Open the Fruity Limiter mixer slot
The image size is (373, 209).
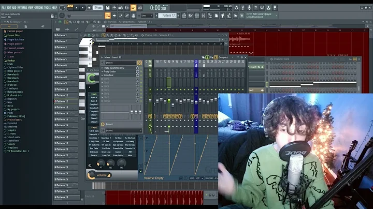[118, 71]
